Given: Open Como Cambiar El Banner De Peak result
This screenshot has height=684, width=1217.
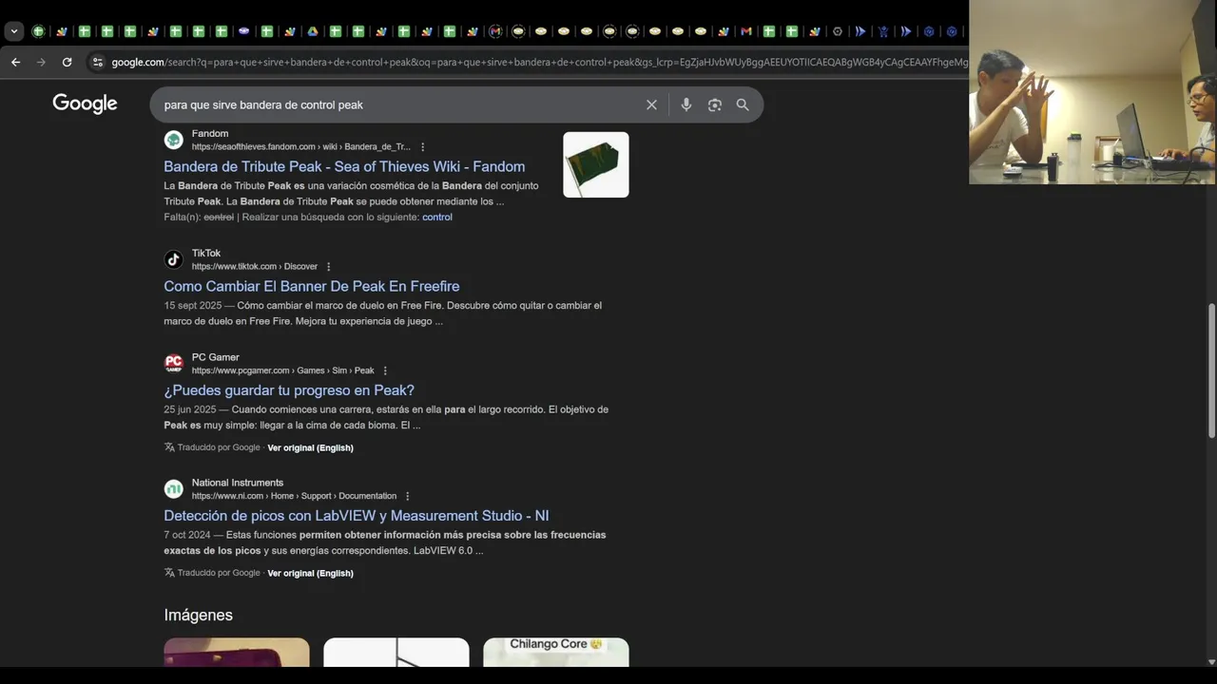Looking at the screenshot, I should coord(312,286).
